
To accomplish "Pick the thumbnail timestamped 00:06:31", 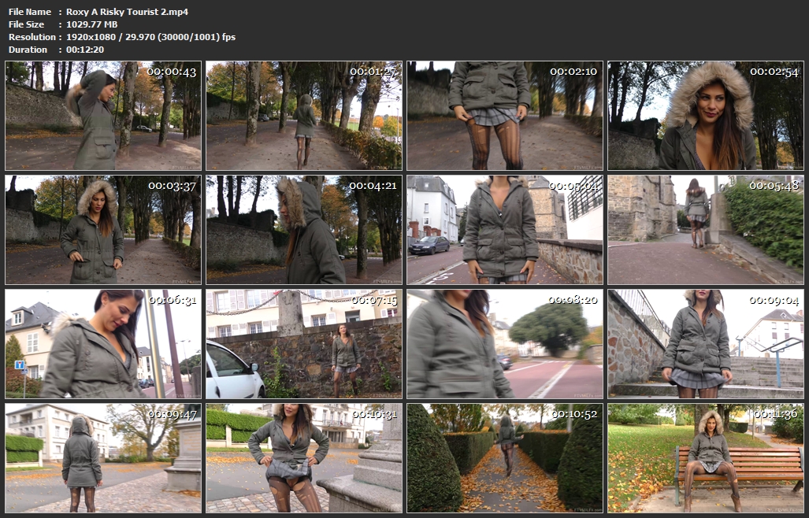I will click(x=103, y=344).
